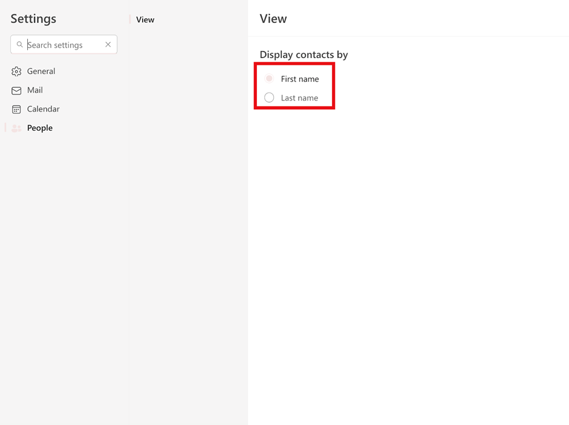The height and width of the screenshot is (425, 569).
Task: Click the Calendar icon in settings sidebar
Action: (16, 110)
